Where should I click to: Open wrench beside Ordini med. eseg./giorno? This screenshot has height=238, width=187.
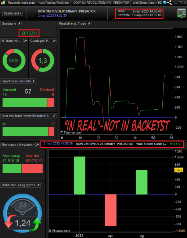coord(39,185)
